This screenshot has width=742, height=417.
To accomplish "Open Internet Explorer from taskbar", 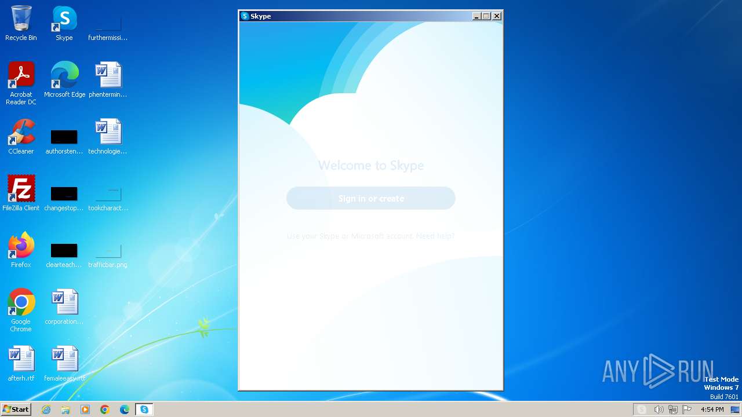I will (x=46, y=409).
